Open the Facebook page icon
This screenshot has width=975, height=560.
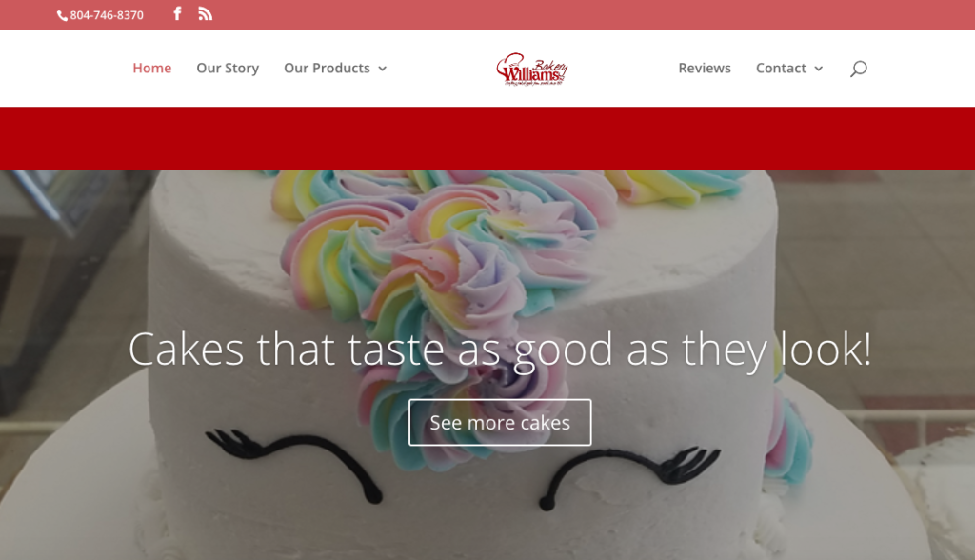[177, 13]
